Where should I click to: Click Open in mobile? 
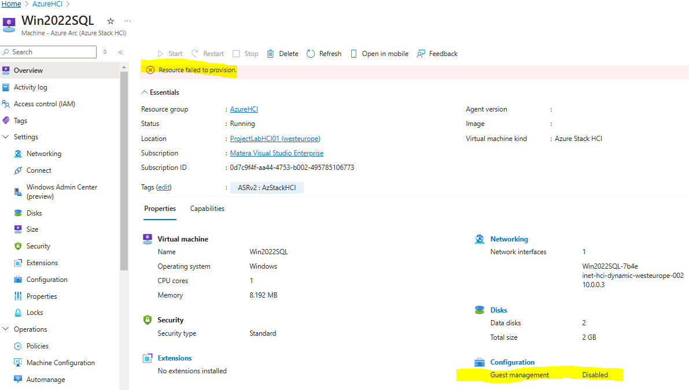click(379, 54)
